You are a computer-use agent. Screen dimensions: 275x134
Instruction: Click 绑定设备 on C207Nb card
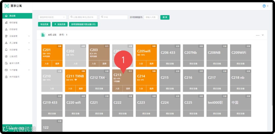(x=194, y=64)
